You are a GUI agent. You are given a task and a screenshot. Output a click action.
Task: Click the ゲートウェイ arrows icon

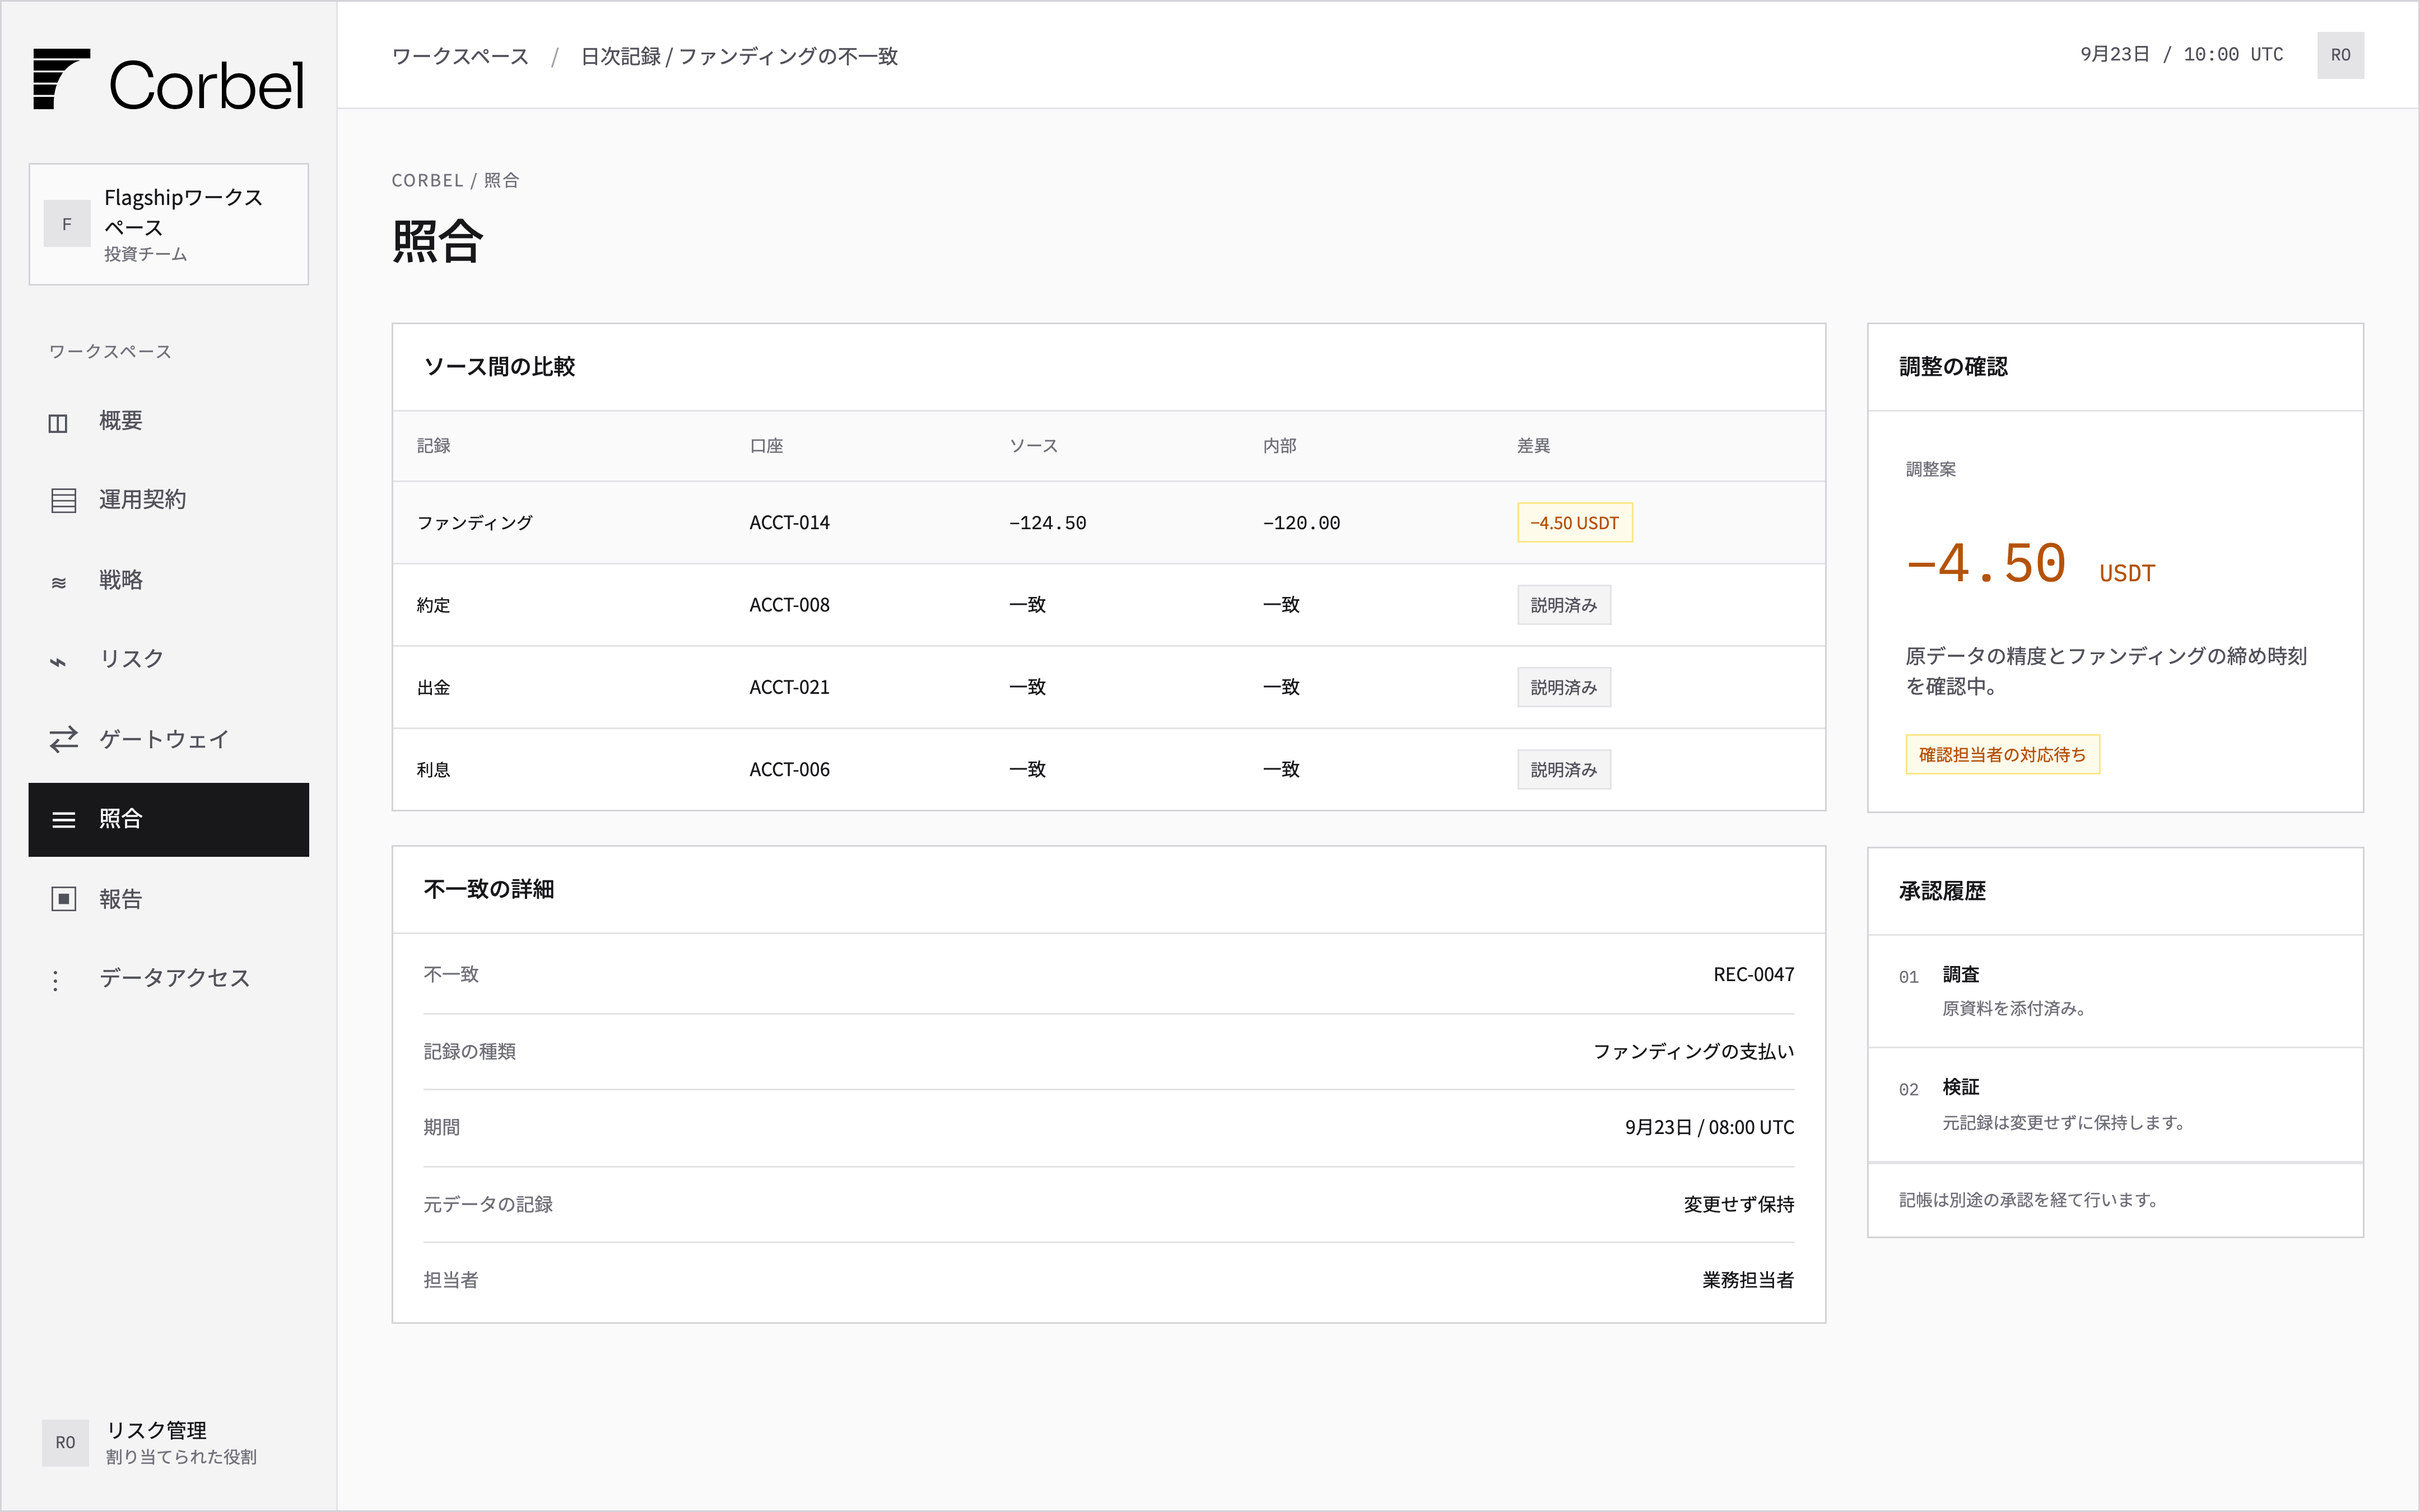[63, 739]
